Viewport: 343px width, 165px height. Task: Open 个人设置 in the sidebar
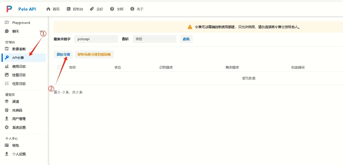[x=24, y=154]
